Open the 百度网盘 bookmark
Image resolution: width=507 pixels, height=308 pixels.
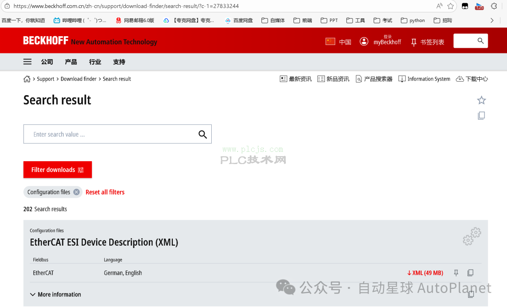239,20
